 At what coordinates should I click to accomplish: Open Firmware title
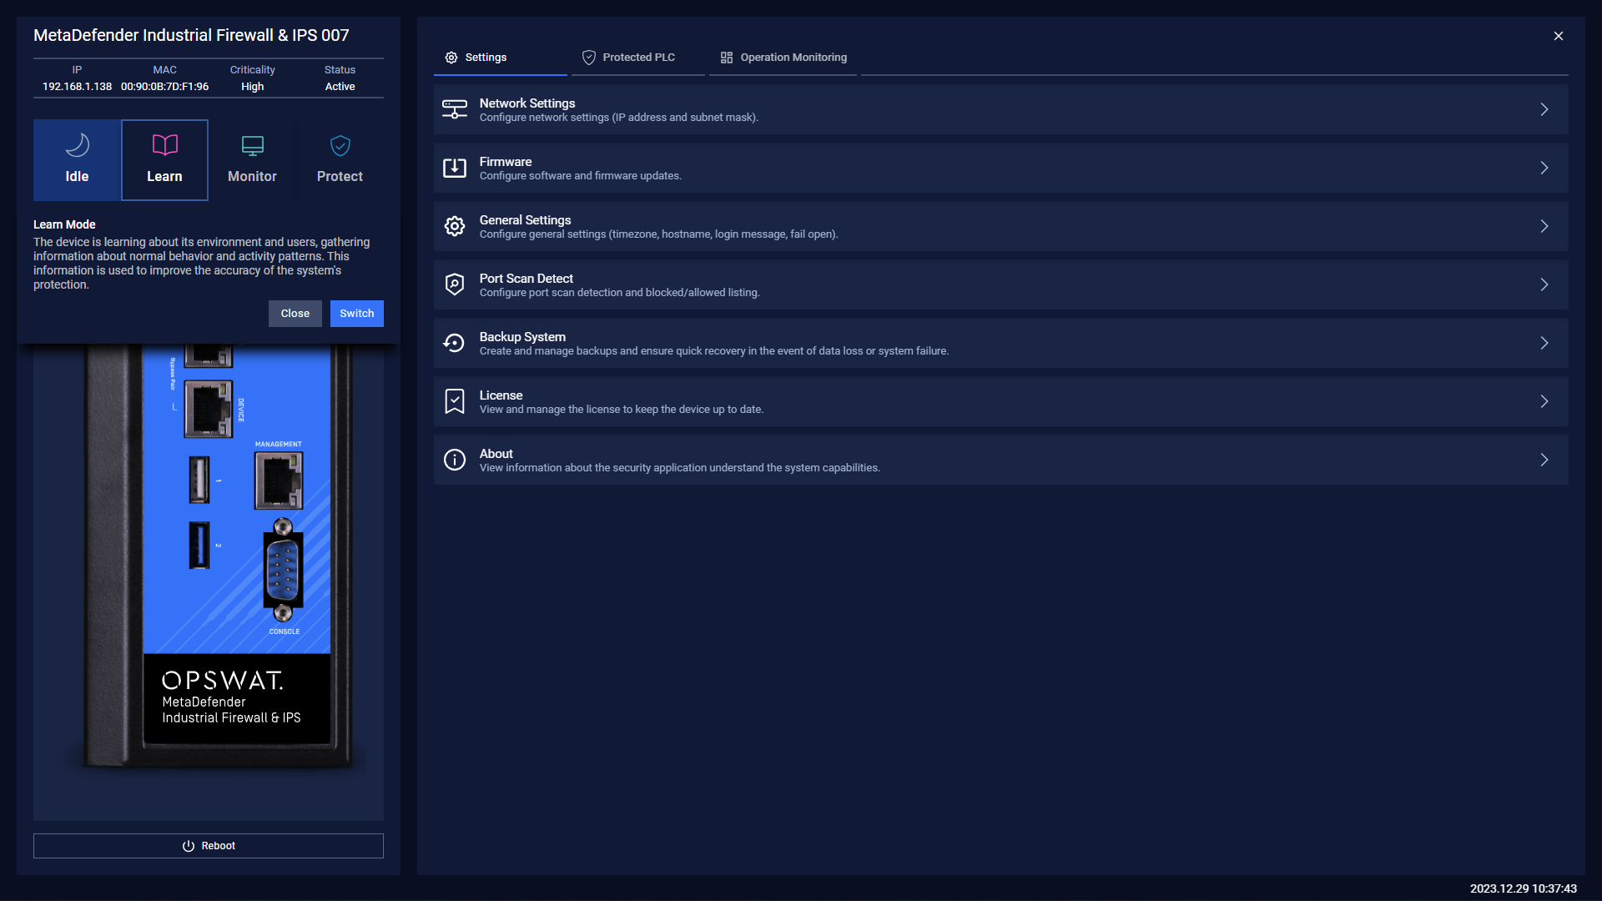[x=506, y=162]
